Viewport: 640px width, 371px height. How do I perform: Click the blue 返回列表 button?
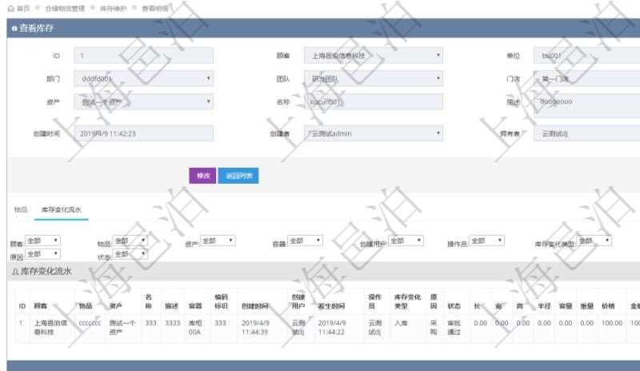click(238, 176)
